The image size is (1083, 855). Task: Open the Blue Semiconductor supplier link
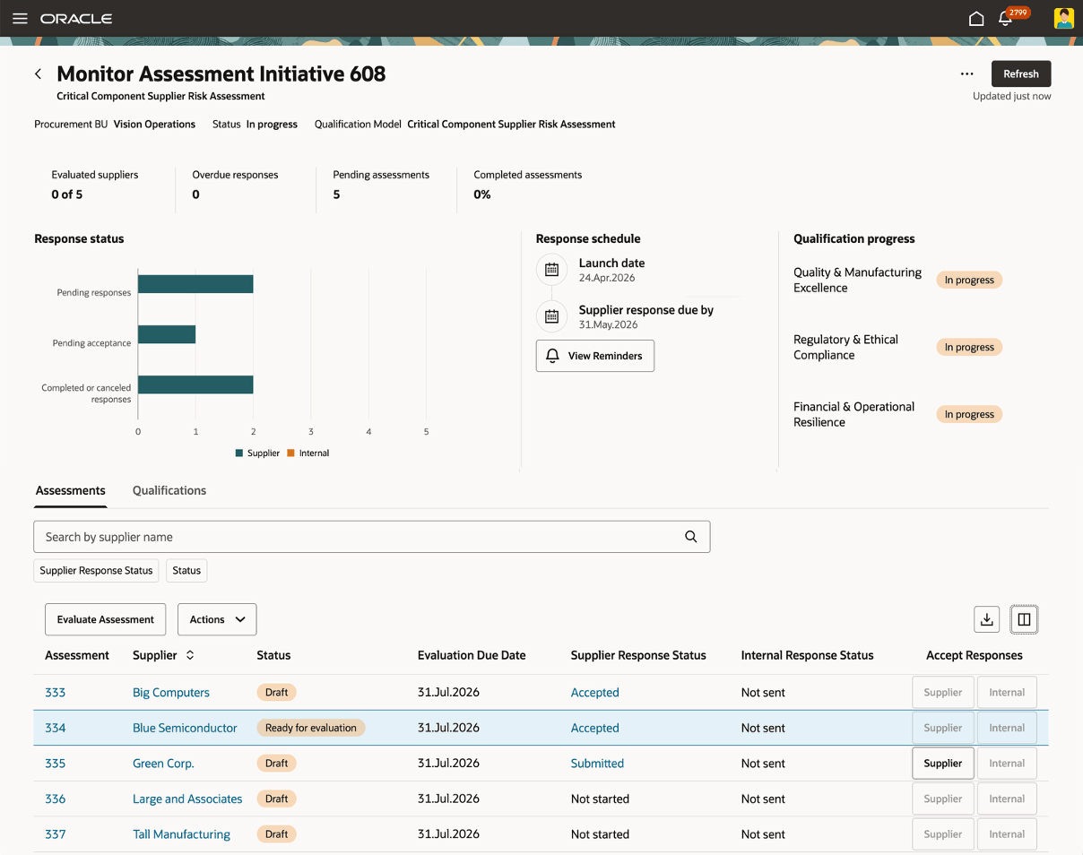tap(185, 728)
